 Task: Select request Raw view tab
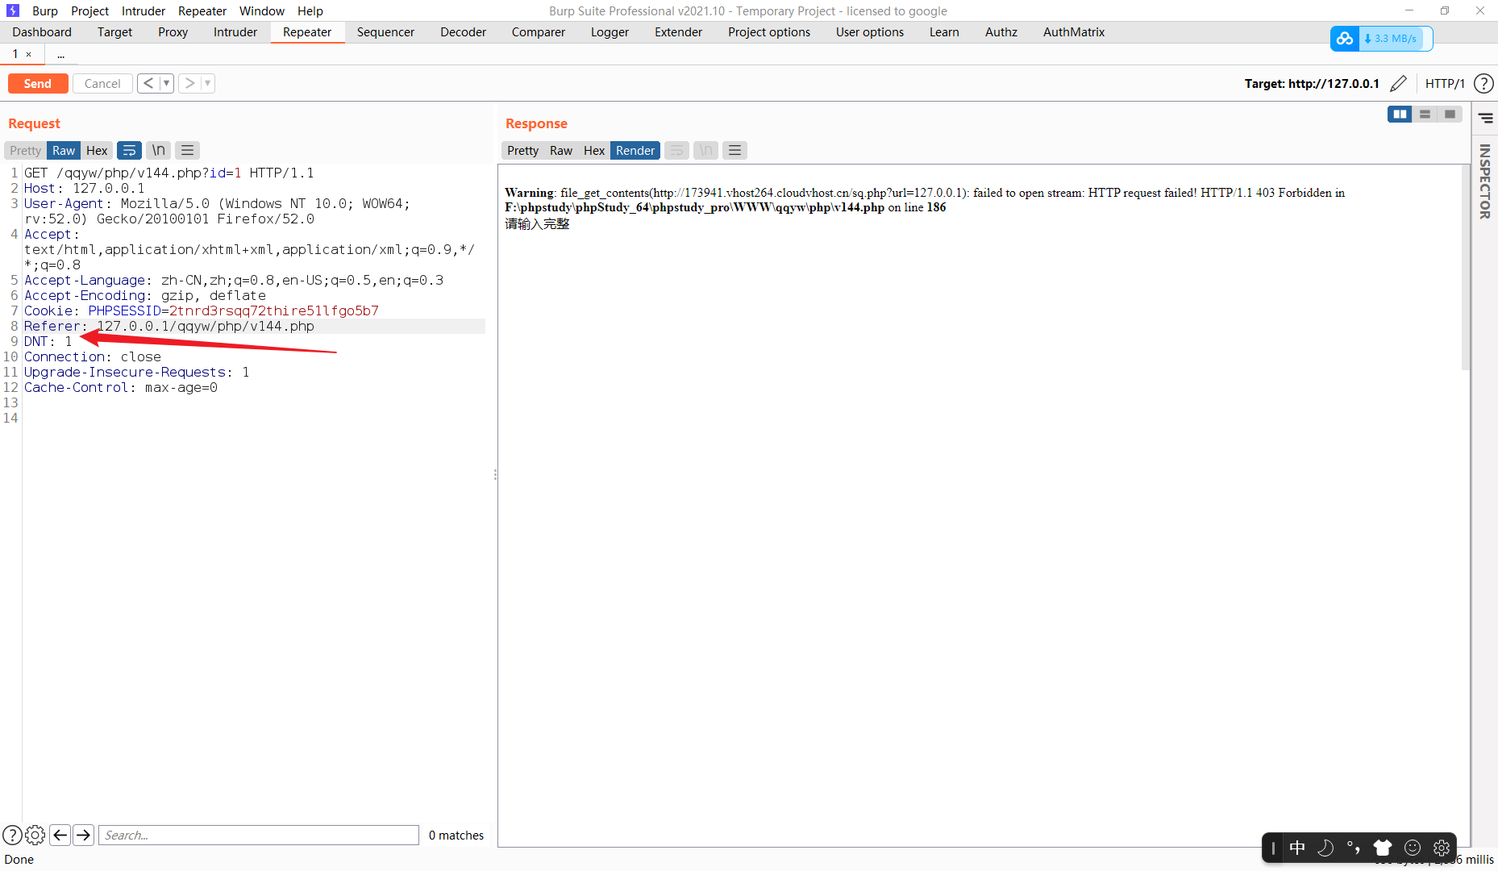64,150
